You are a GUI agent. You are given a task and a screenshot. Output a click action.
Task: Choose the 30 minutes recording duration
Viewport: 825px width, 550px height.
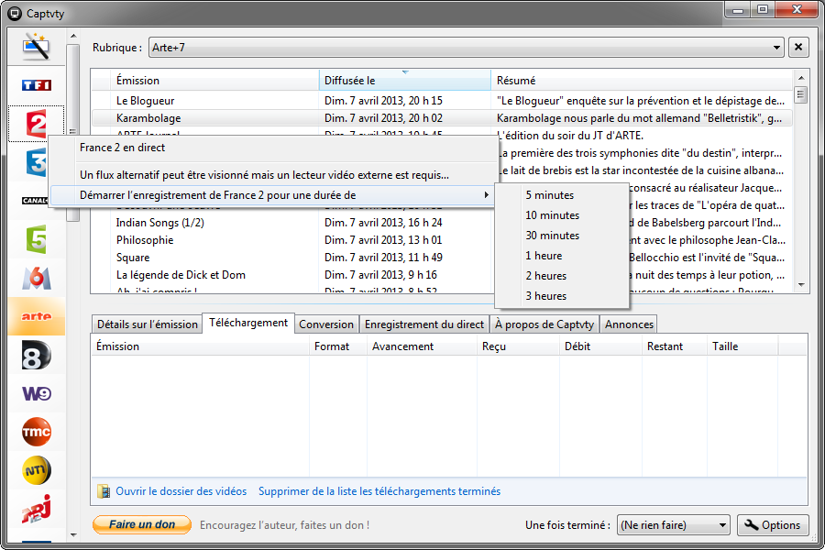point(562,236)
